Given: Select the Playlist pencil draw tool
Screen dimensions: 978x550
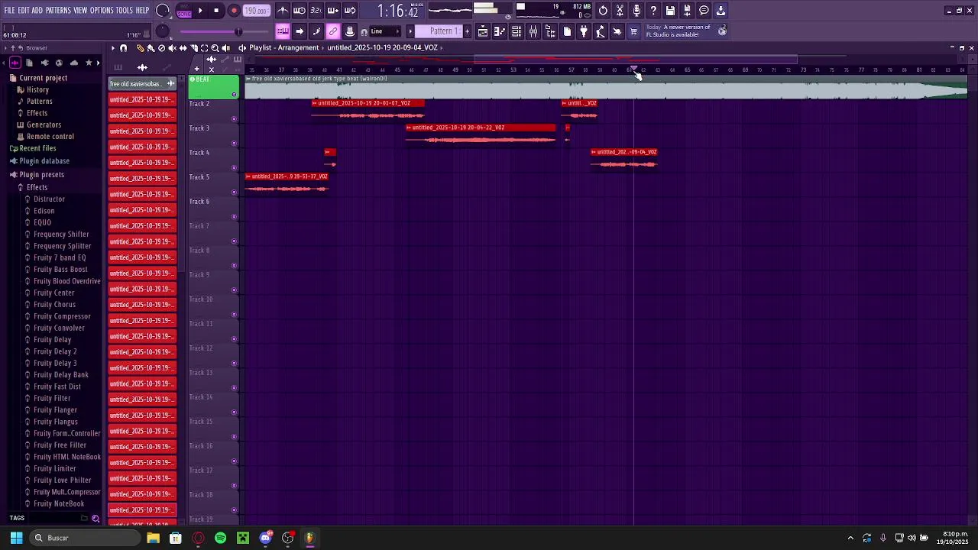Looking at the screenshot, I should 140,48.
